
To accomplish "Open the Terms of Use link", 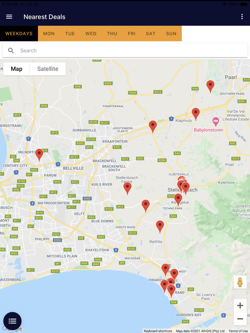I will [238, 331].
